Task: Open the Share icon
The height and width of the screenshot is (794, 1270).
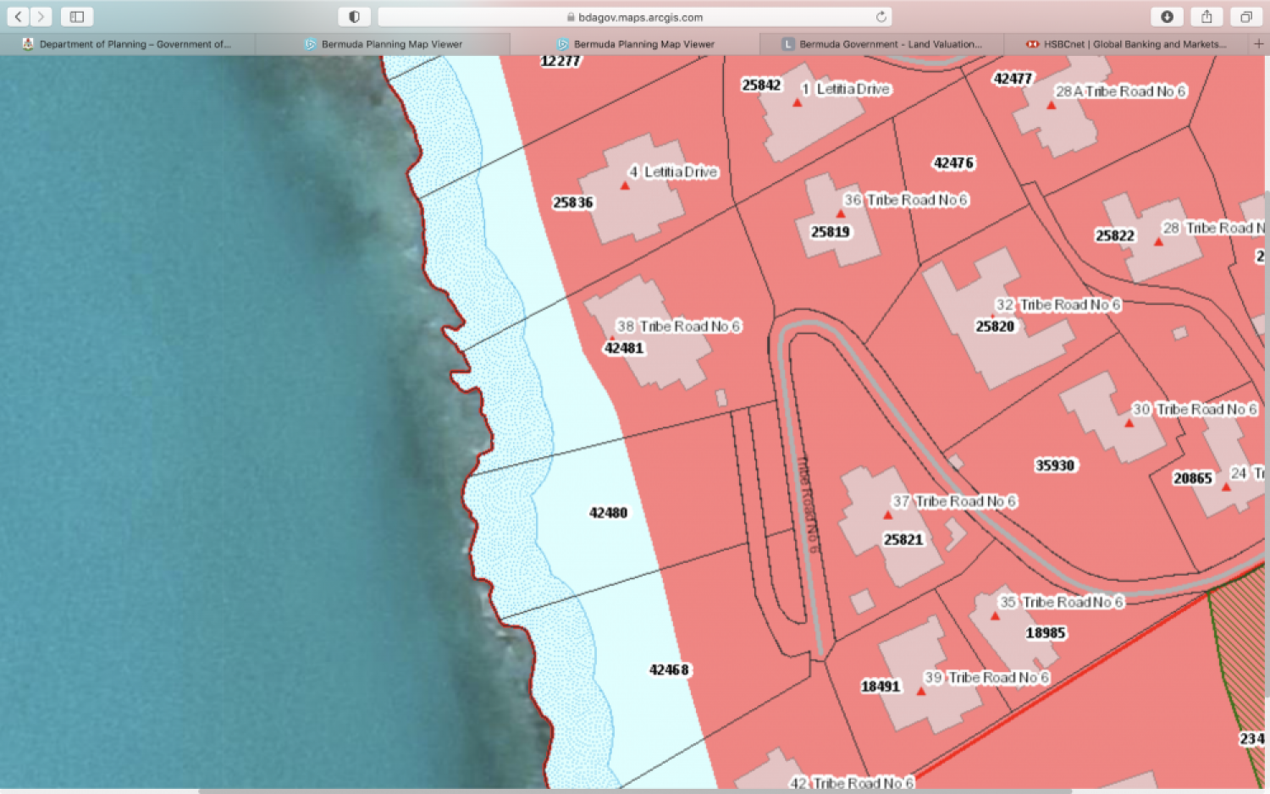Action: pyautogui.click(x=1206, y=17)
